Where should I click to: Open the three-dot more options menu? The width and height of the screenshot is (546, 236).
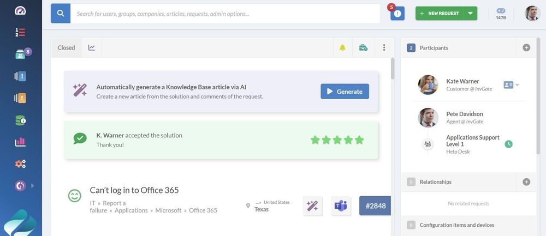384,47
